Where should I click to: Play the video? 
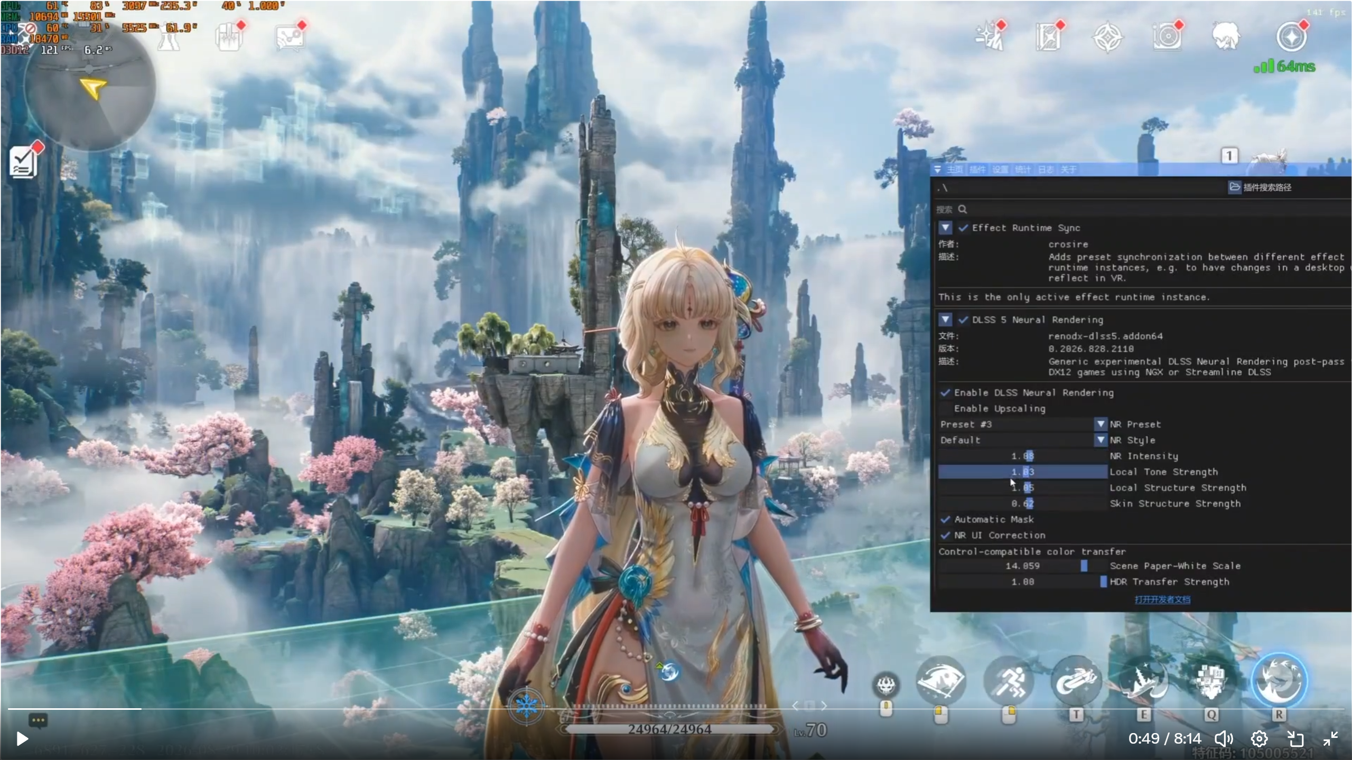[x=22, y=738]
